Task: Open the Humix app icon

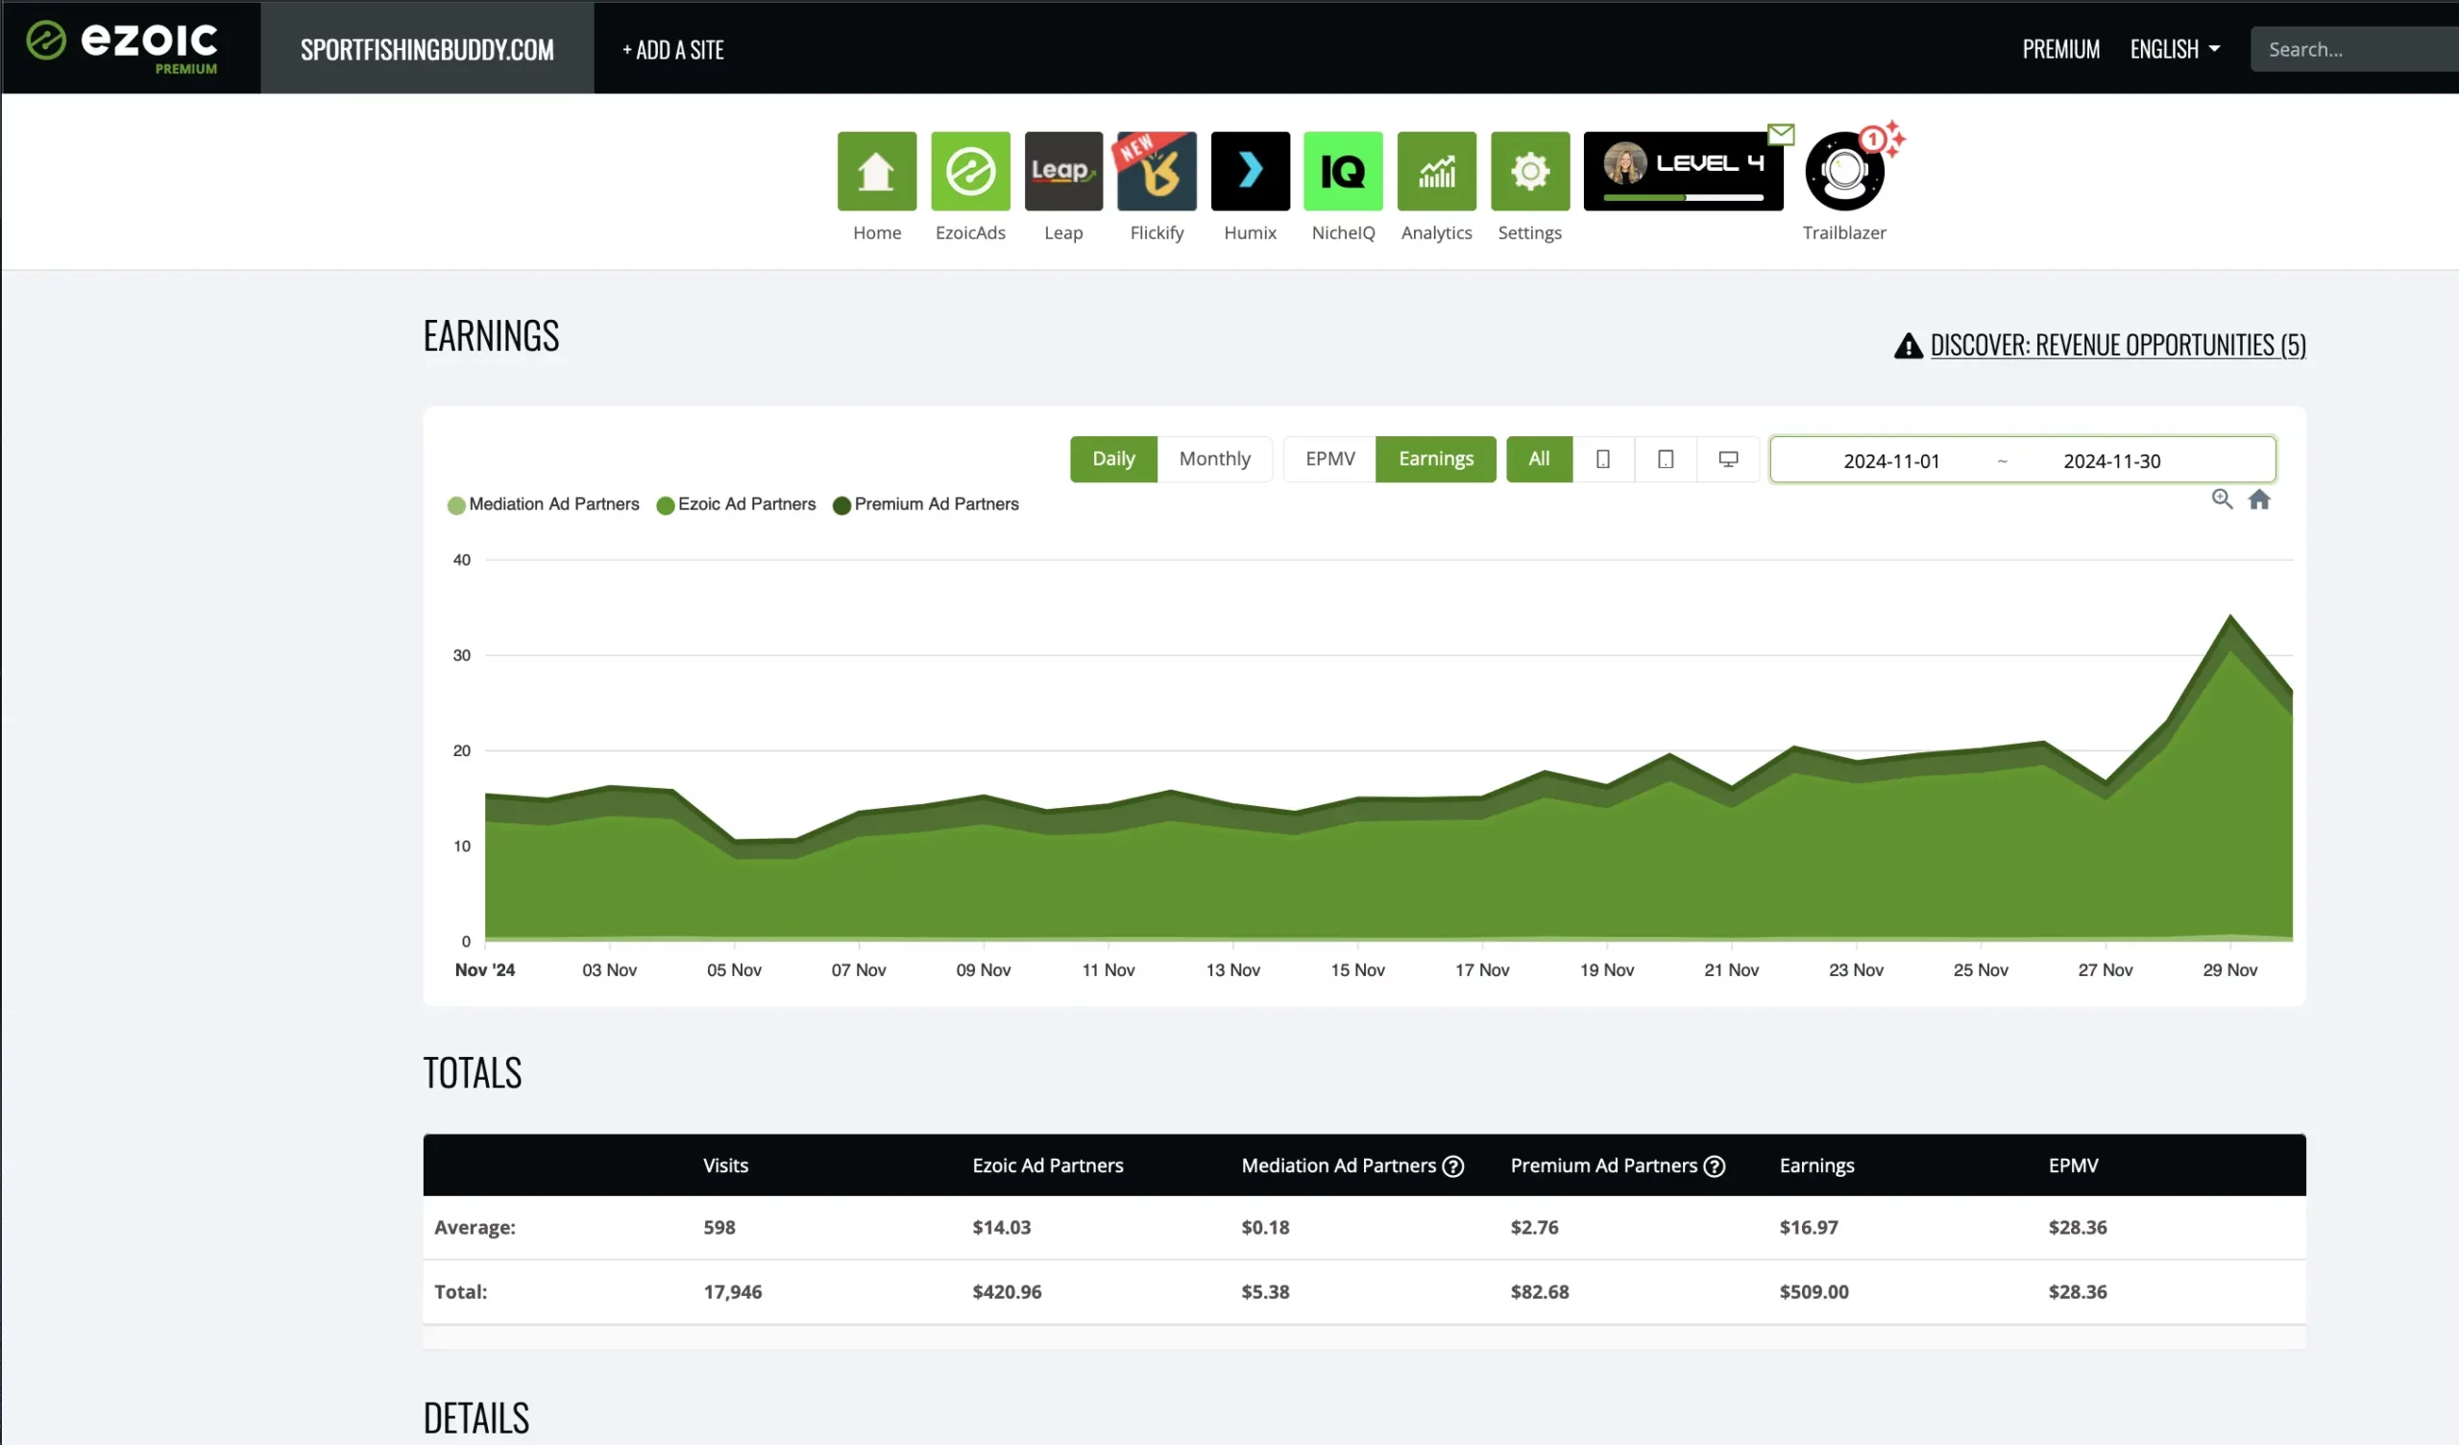Action: [x=1250, y=171]
